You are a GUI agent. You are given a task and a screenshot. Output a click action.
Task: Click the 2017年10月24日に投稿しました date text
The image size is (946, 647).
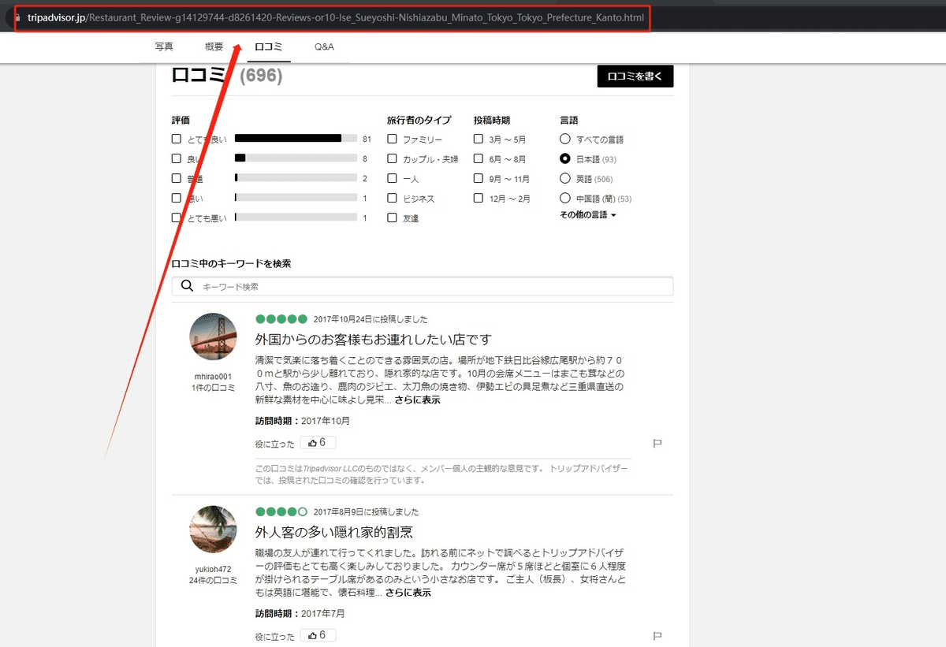pos(371,319)
